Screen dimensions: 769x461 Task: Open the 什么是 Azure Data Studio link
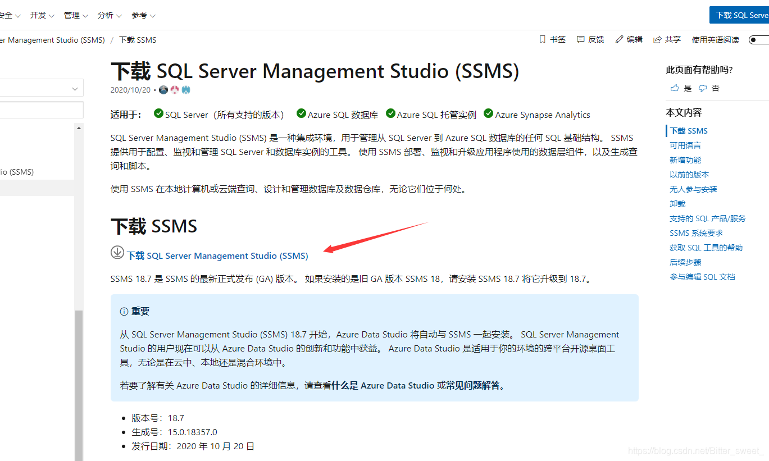coord(383,386)
